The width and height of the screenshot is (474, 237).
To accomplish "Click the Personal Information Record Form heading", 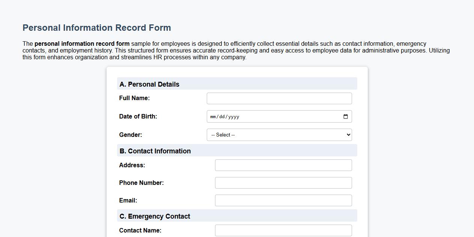I will click(x=96, y=28).
